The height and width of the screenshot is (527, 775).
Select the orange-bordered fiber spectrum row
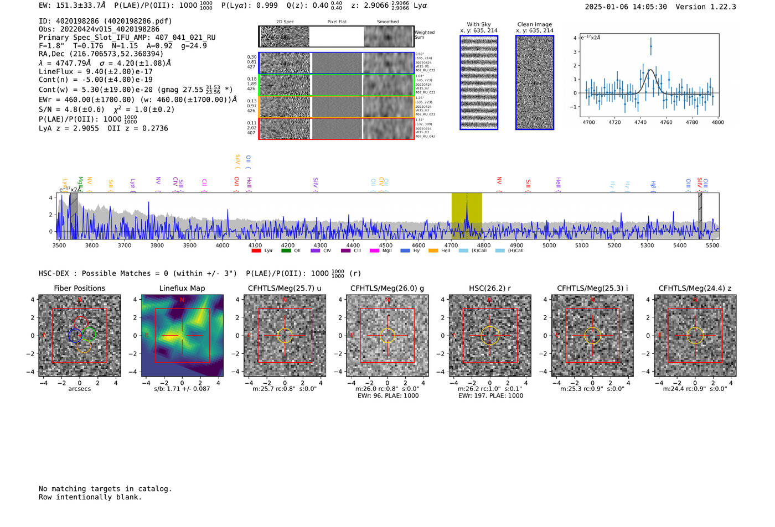point(336,107)
